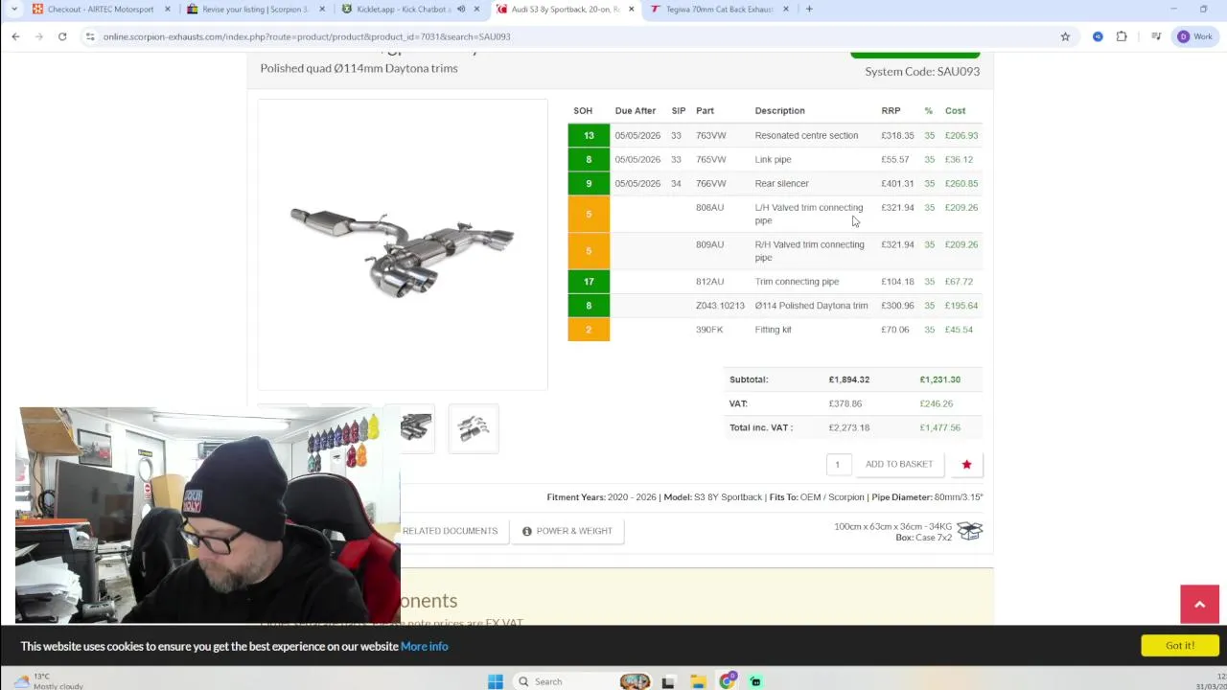Click the cost £206.93
The height and width of the screenshot is (690, 1227).
pos(961,135)
